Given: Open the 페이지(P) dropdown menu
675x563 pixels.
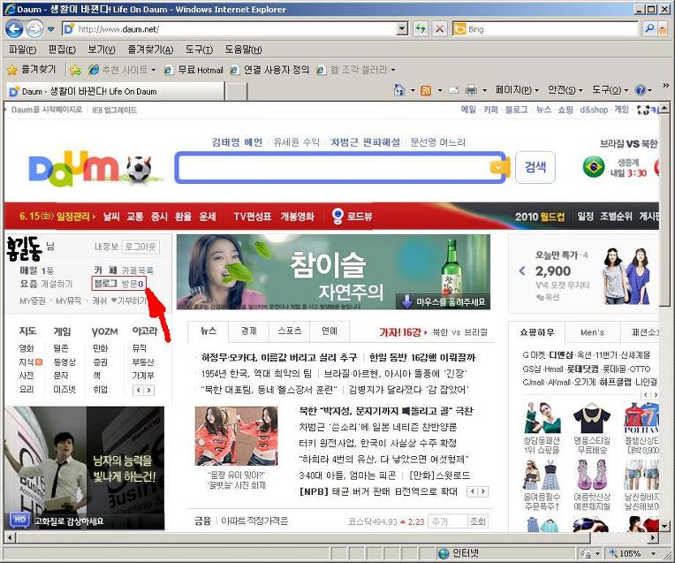Looking at the screenshot, I should 517,90.
